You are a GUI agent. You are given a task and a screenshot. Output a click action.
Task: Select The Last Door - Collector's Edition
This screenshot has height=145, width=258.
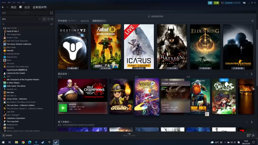(21, 105)
